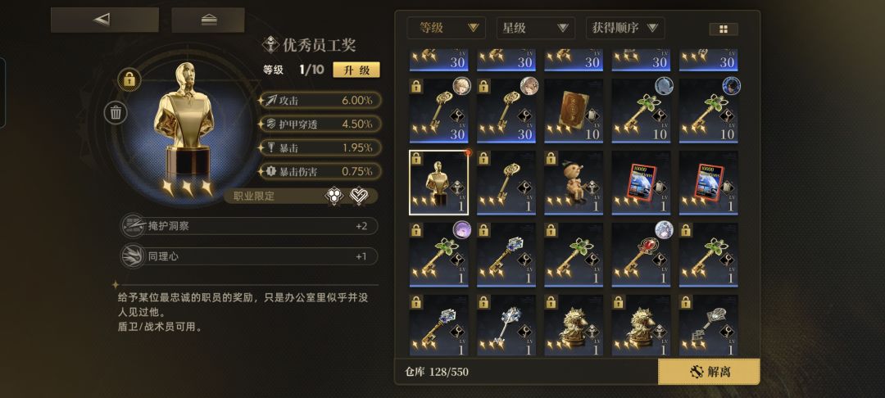Viewport: 885px width, 398px height.
Task: Open the 星级 filter dropdown
Action: coord(536,28)
